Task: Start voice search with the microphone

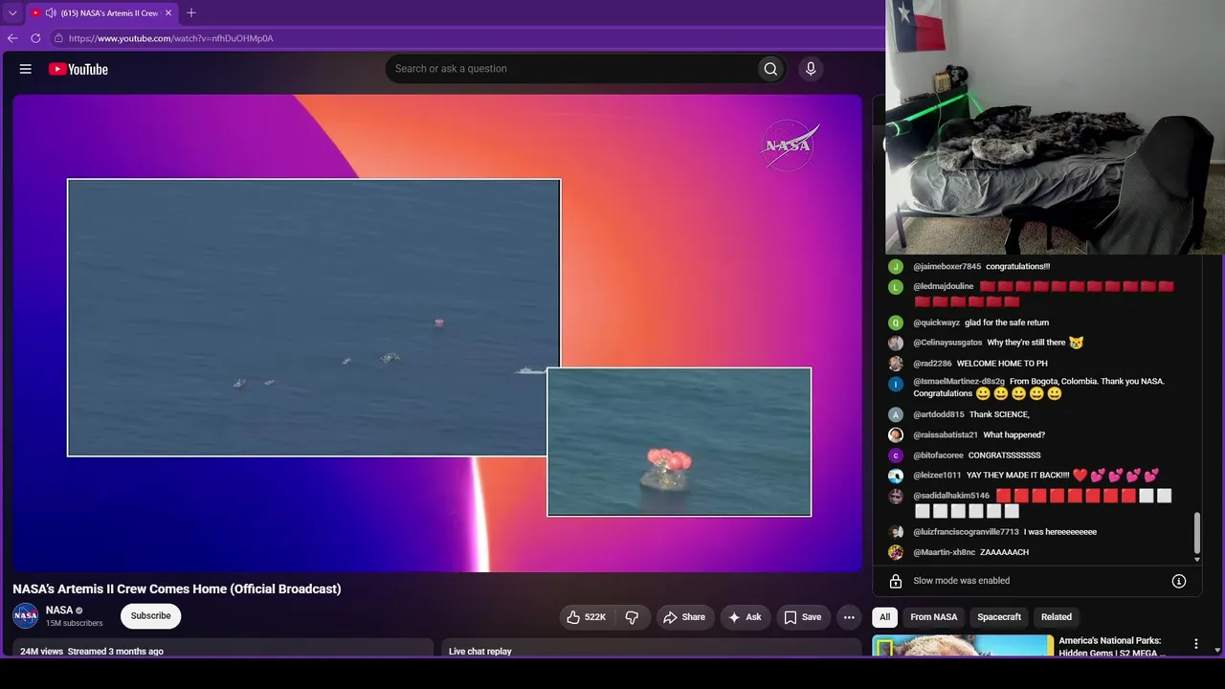Action: pyautogui.click(x=811, y=69)
